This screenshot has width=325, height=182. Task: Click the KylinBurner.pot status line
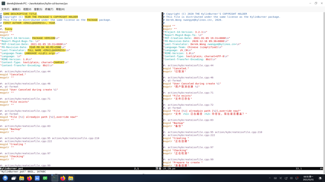[x=81, y=169]
